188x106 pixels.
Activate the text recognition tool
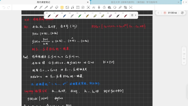pos(88,7)
